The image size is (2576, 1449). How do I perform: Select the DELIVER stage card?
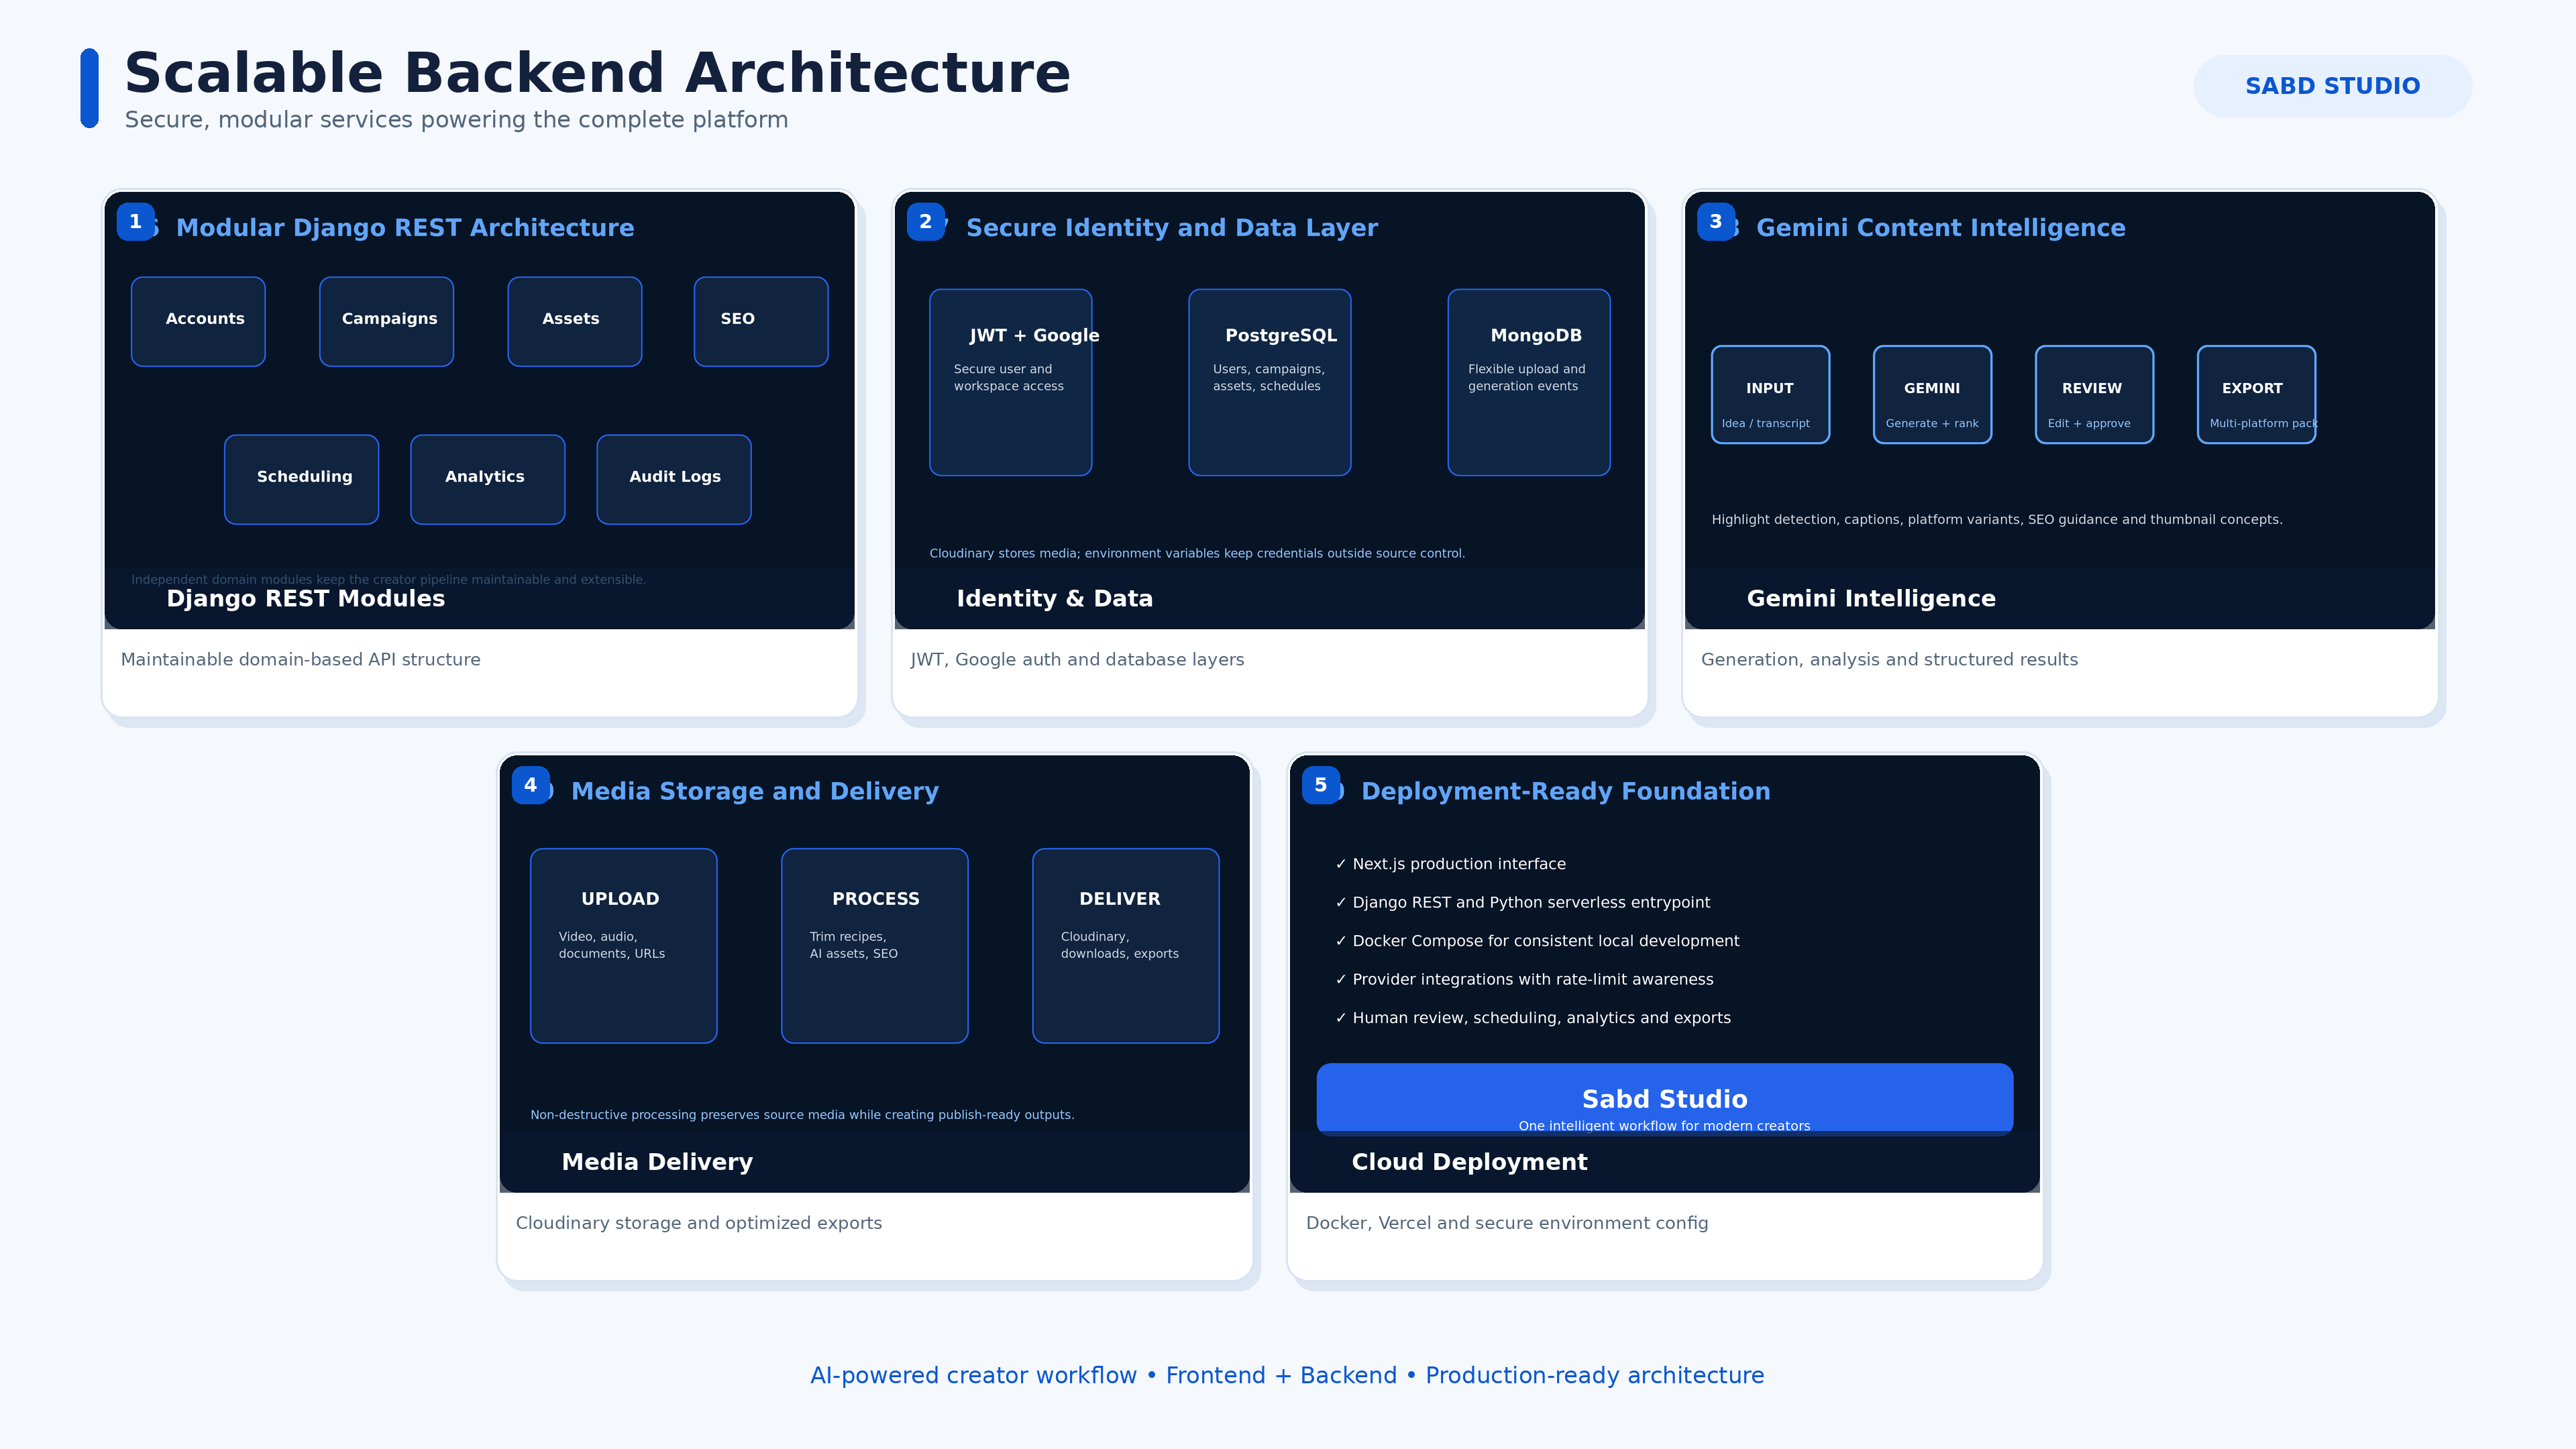pos(1125,945)
